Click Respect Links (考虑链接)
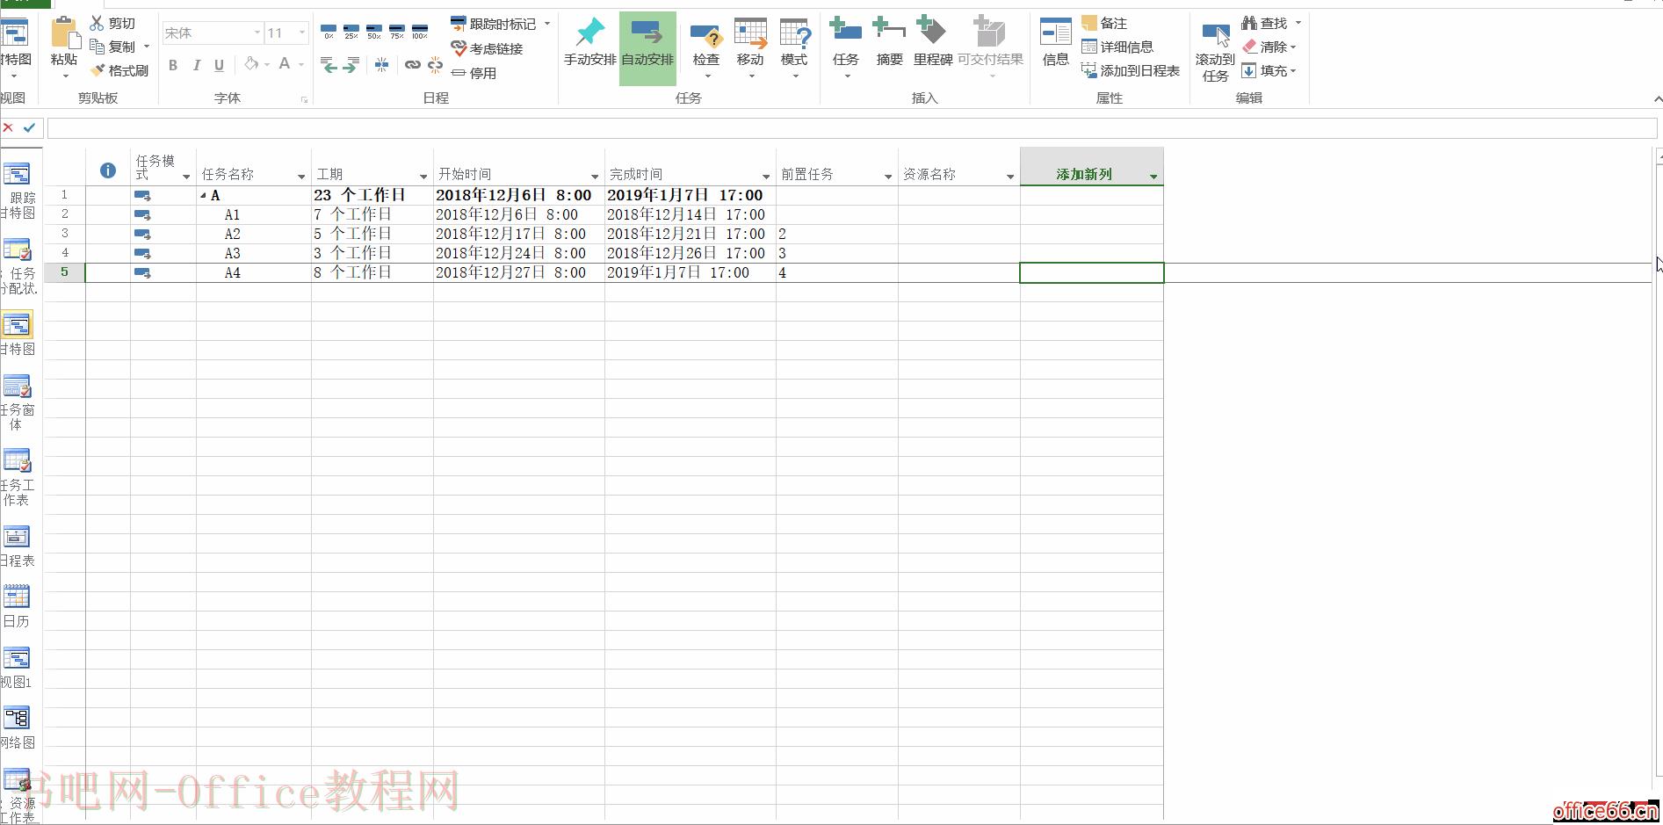This screenshot has width=1663, height=825. pyautogui.click(x=487, y=48)
